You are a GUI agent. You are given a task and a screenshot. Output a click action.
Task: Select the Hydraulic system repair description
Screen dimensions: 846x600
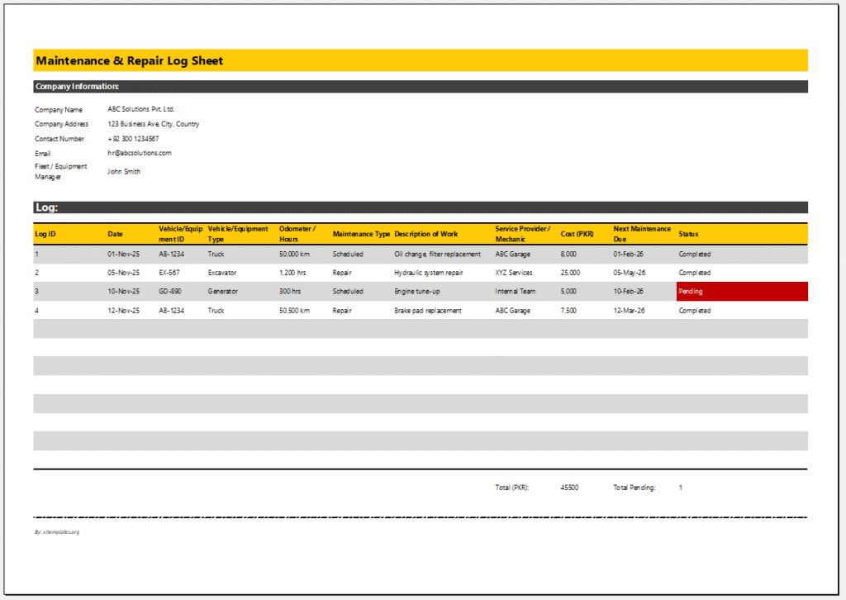pos(430,273)
